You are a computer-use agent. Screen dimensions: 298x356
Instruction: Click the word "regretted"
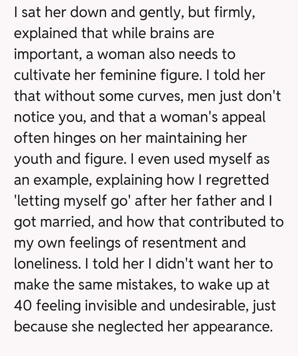[237, 180]
